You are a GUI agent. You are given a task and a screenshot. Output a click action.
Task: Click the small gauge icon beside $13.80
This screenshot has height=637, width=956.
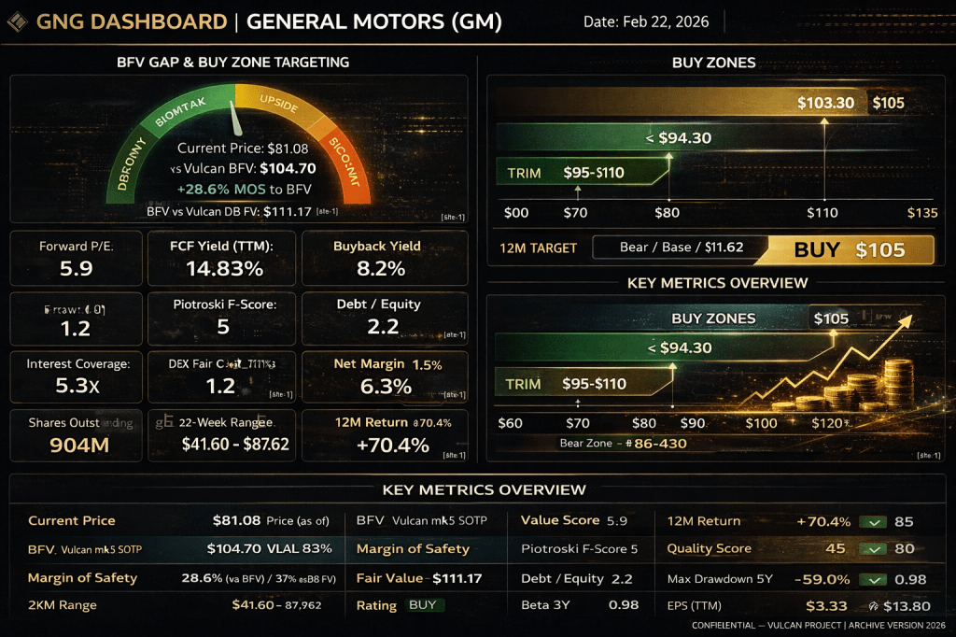tap(874, 606)
